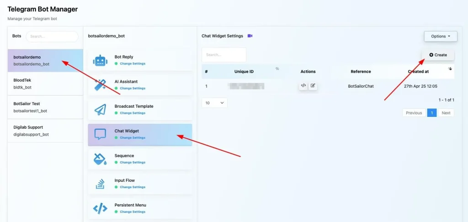468x222 pixels.
Task: Click page 1 pagination button
Action: pyautogui.click(x=432, y=113)
